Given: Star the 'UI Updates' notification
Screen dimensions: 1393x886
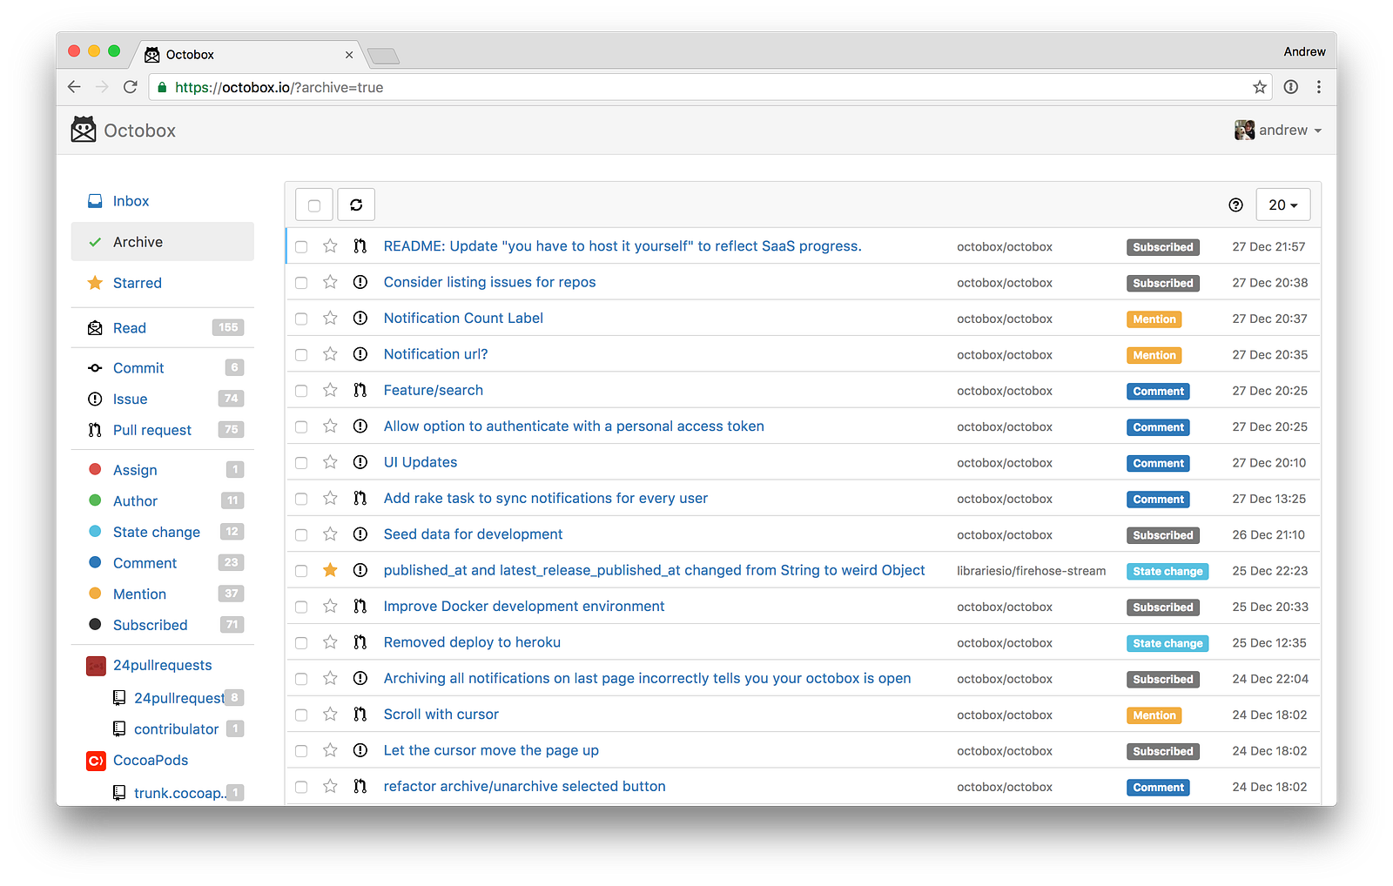Looking at the screenshot, I should tap(330, 462).
